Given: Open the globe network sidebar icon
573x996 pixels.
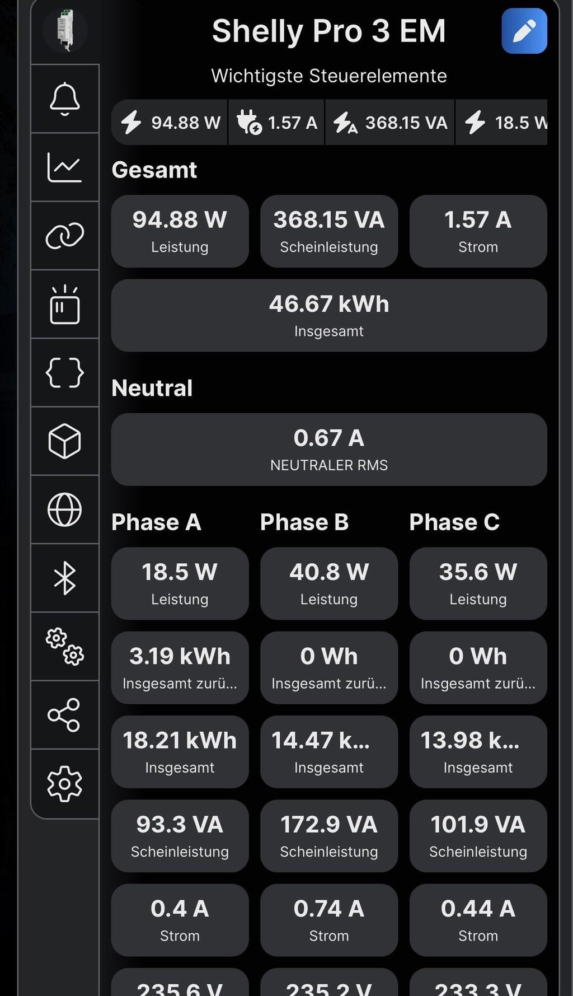Looking at the screenshot, I should 65,509.
